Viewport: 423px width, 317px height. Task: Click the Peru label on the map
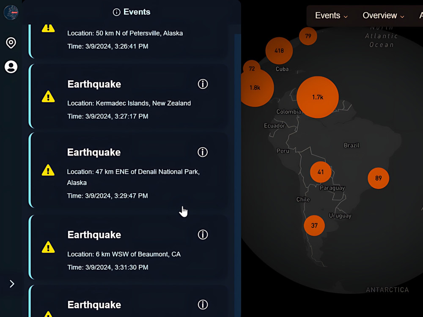tap(283, 151)
